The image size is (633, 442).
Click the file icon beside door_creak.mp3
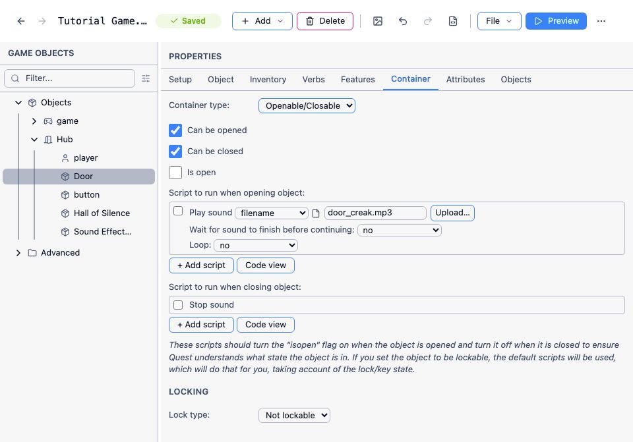[316, 213]
